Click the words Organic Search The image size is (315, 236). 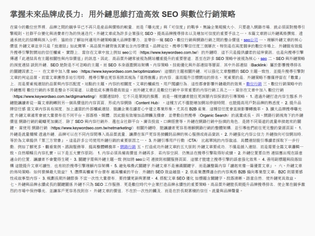click(x=213, y=115)
